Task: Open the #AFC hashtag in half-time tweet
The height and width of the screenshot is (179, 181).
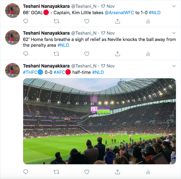Action: point(59,72)
